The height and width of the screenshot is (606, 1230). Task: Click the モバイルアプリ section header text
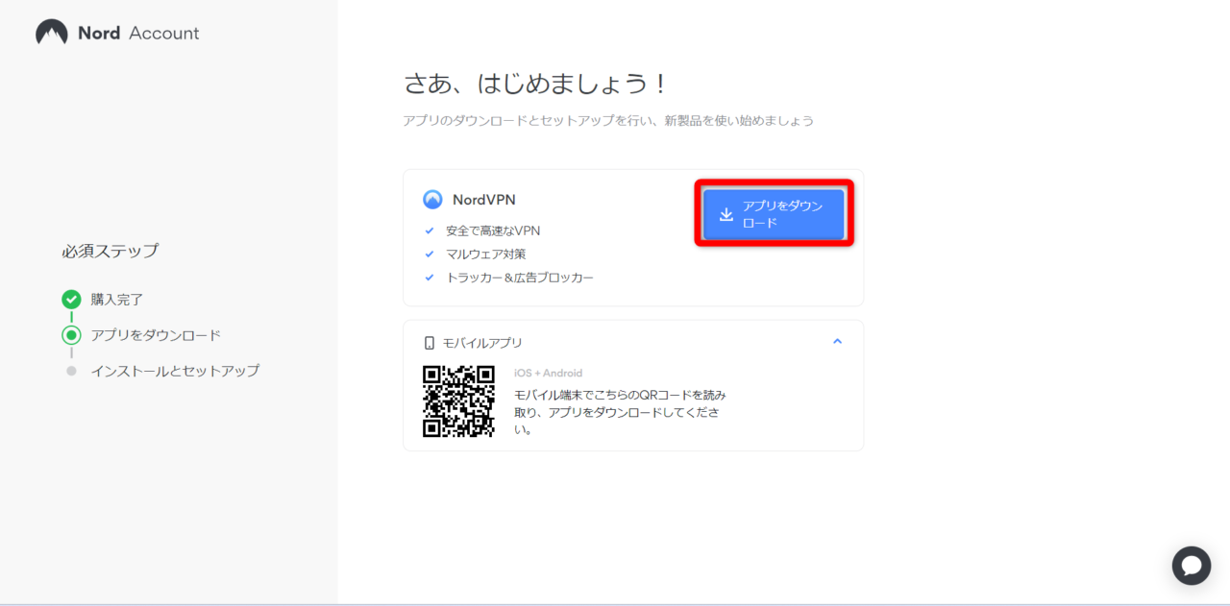point(481,343)
